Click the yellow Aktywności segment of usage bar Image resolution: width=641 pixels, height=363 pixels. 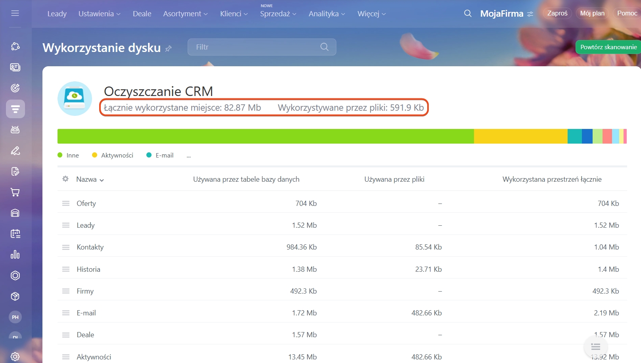tap(520, 136)
